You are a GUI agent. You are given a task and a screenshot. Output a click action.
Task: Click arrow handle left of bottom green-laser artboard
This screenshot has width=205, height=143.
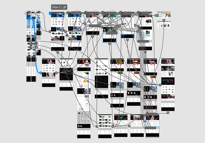pyautogui.click(x=113, y=127)
